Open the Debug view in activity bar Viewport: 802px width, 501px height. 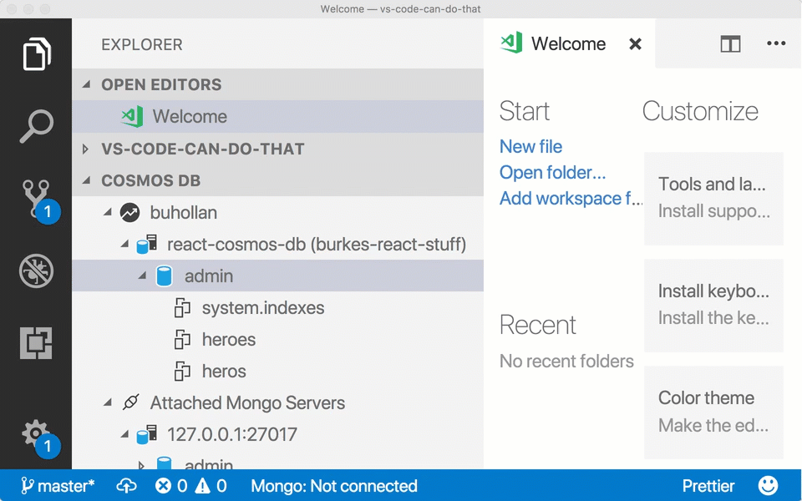tap(36, 271)
